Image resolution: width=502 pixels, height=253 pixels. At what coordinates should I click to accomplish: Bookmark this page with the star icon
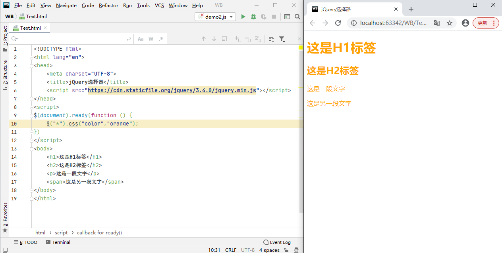[450, 23]
